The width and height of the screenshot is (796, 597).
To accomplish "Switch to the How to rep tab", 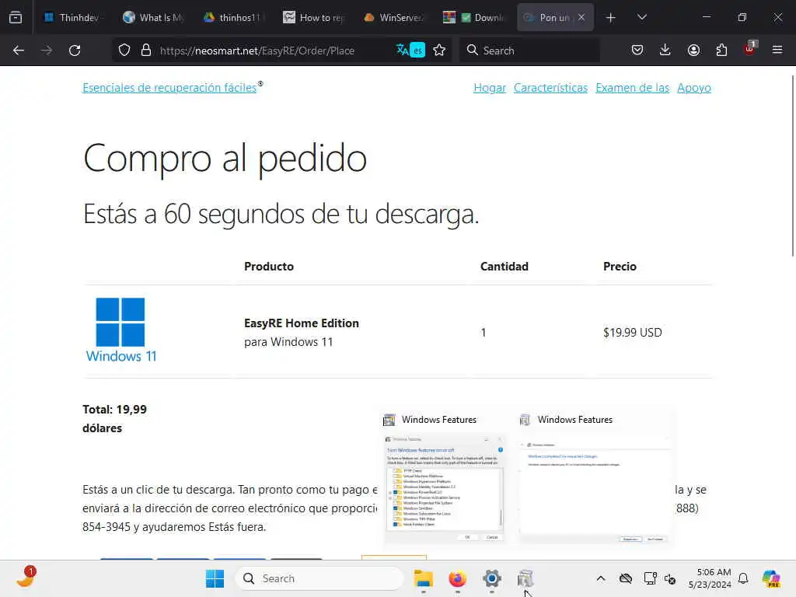I will coord(314,18).
